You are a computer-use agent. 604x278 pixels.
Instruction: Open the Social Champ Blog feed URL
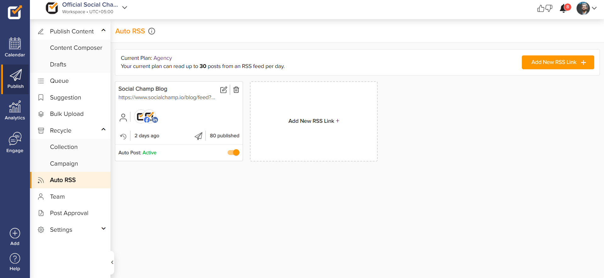click(167, 97)
